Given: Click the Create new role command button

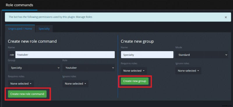Looking at the screenshot, I should [27, 94].
